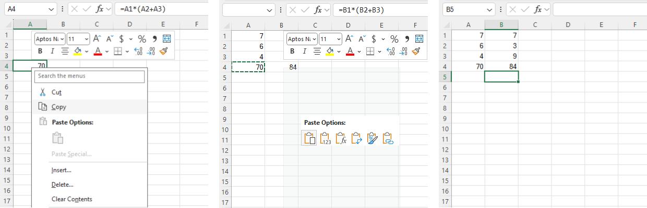
Task: Click Percent Style in left mini toolbar
Action: click(x=141, y=39)
